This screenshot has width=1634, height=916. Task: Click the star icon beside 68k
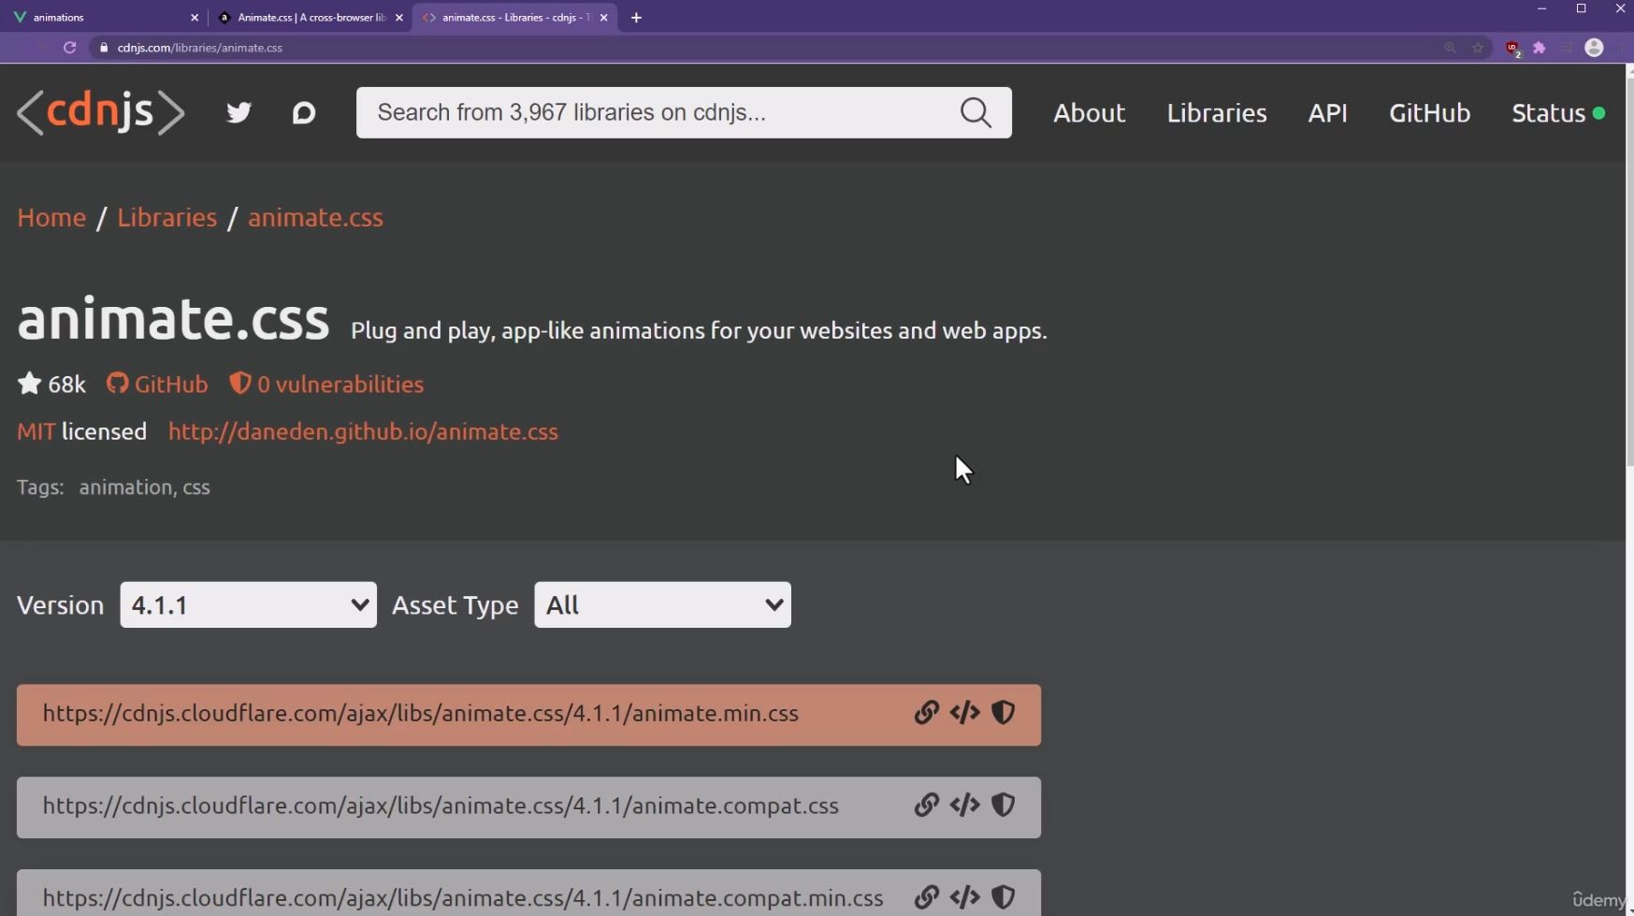[x=29, y=384]
